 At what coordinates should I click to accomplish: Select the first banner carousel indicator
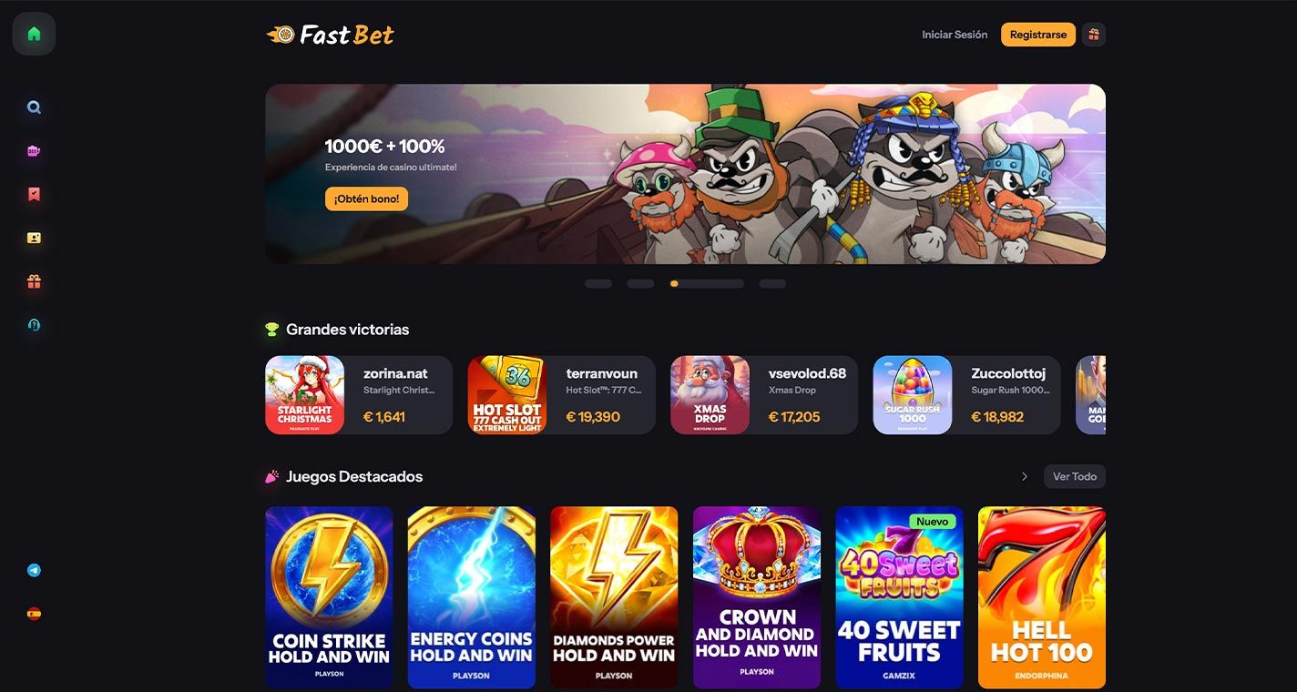click(598, 284)
